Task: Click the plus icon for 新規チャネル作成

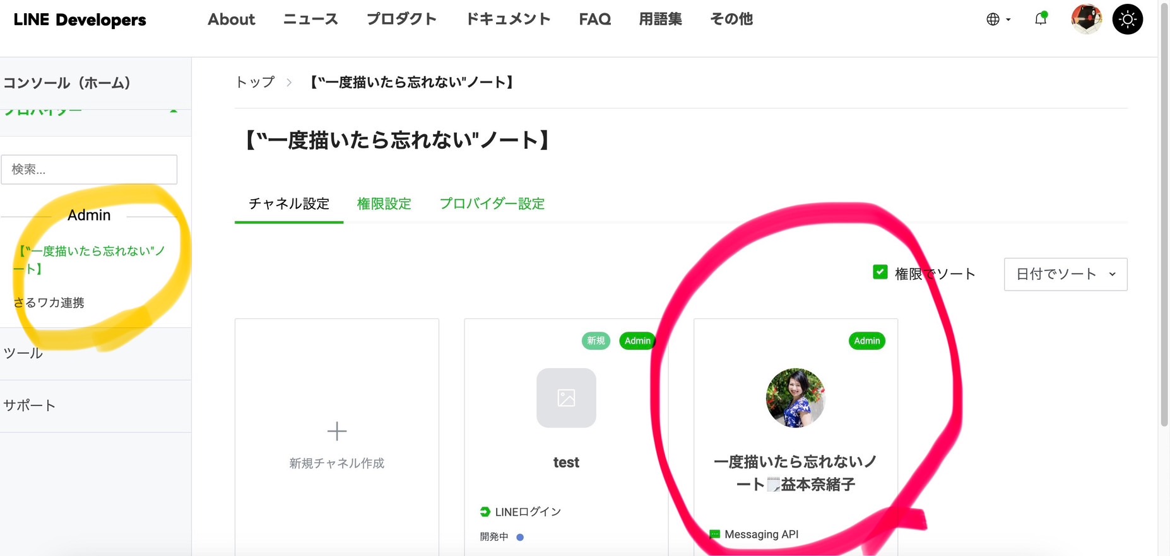Action: tap(337, 431)
